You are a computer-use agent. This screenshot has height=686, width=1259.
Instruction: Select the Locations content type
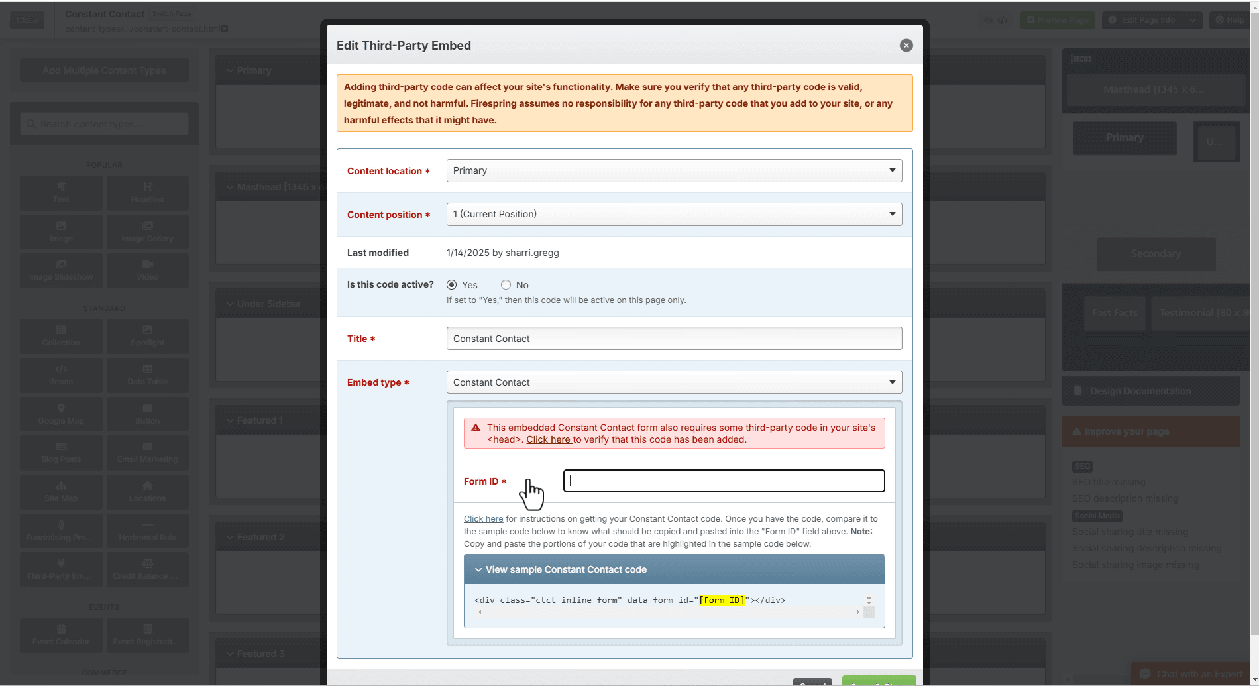pyautogui.click(x=147, y=492)
